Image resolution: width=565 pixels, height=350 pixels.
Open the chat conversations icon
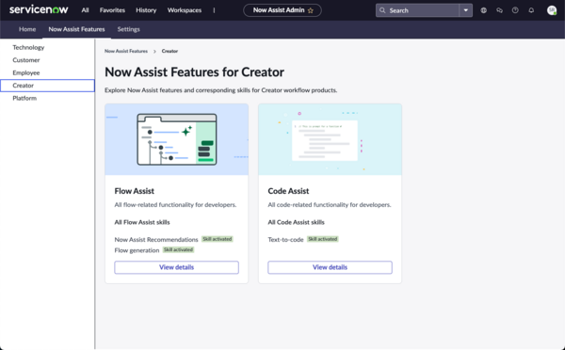pos(499,10)
